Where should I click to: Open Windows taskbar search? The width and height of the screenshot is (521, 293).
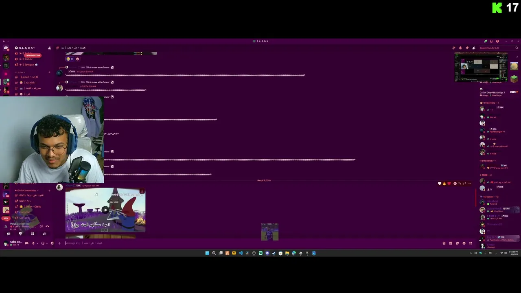tap(214, 253)
